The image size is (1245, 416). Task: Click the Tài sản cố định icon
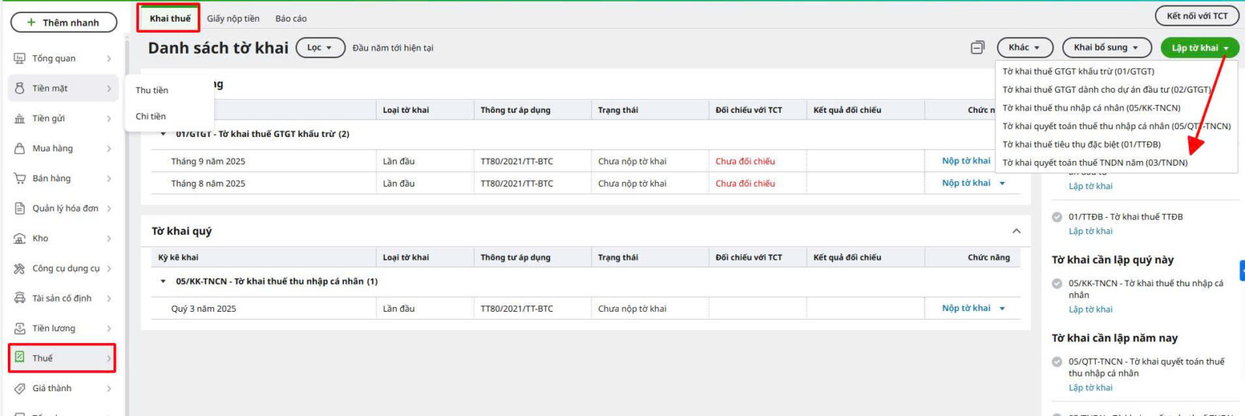(19, 299)
